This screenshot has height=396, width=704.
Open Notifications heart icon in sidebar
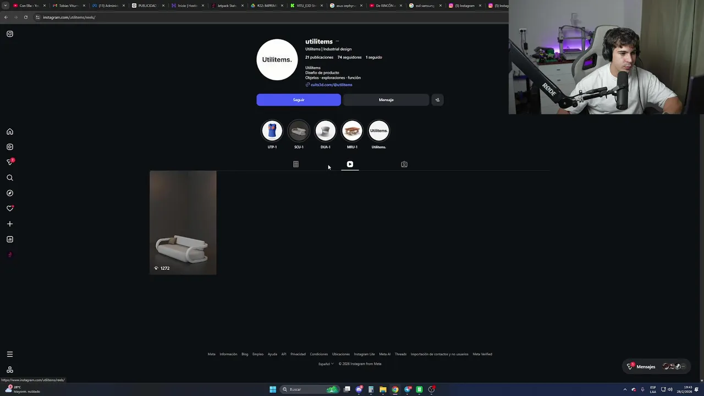(x=10, y=208)
